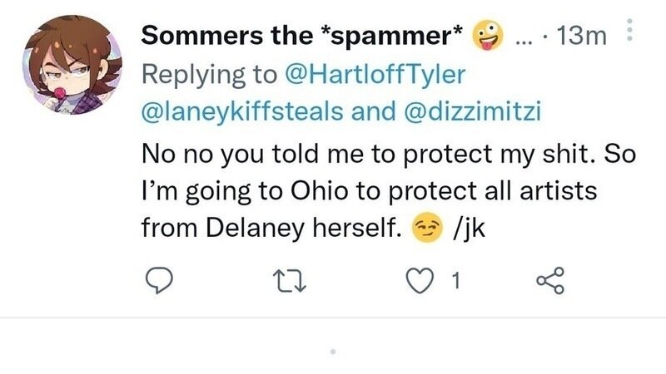
Task: Visit the @HartloffTyler mention link
Action: pos(375,74)
